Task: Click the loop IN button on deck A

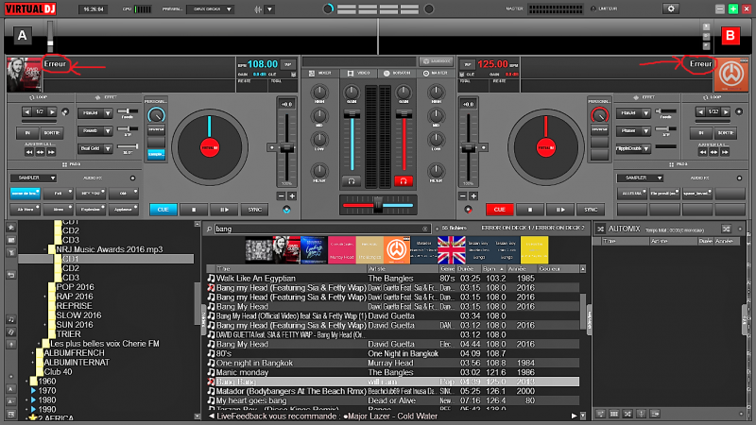Action: (27, 132)
